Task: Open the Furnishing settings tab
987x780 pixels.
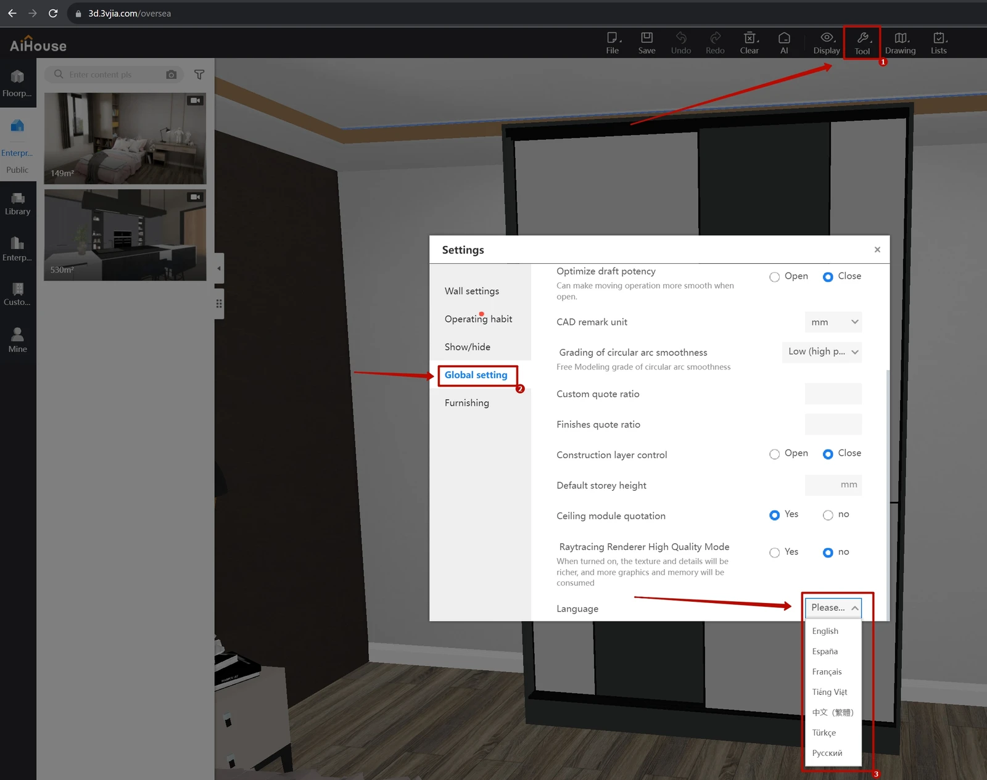Action: pyautogui.click(x=467, y=403)
